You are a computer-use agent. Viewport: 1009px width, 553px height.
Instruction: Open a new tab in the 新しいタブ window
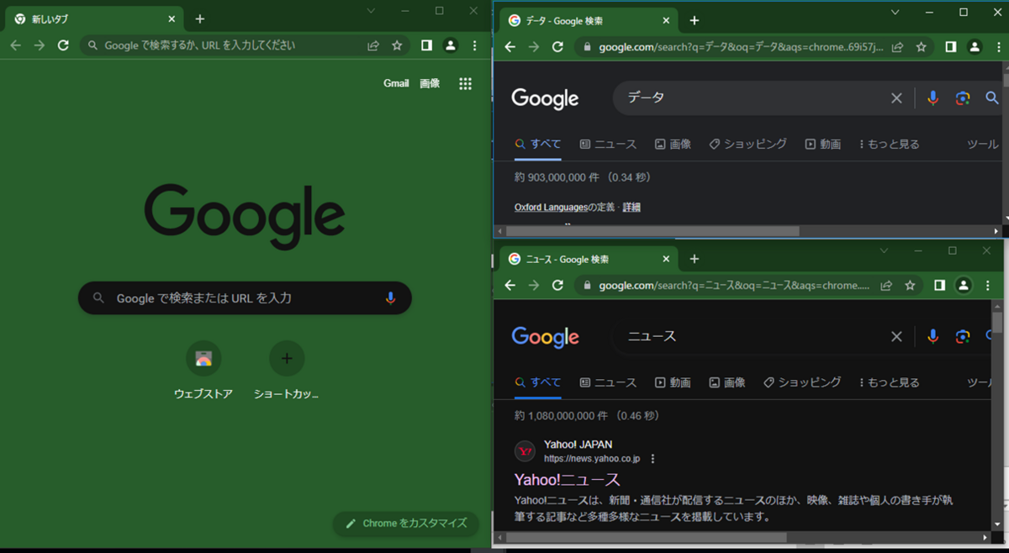pos(199,18)
